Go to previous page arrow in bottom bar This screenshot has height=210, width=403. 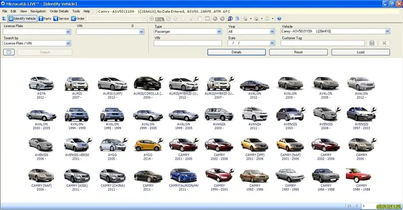point(357,206)
